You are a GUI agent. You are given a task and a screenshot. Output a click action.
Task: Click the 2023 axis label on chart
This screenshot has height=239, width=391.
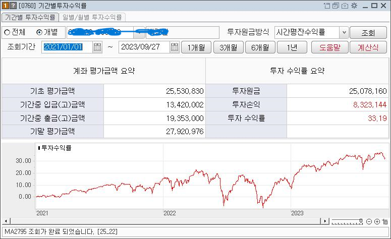click(297, 213)
